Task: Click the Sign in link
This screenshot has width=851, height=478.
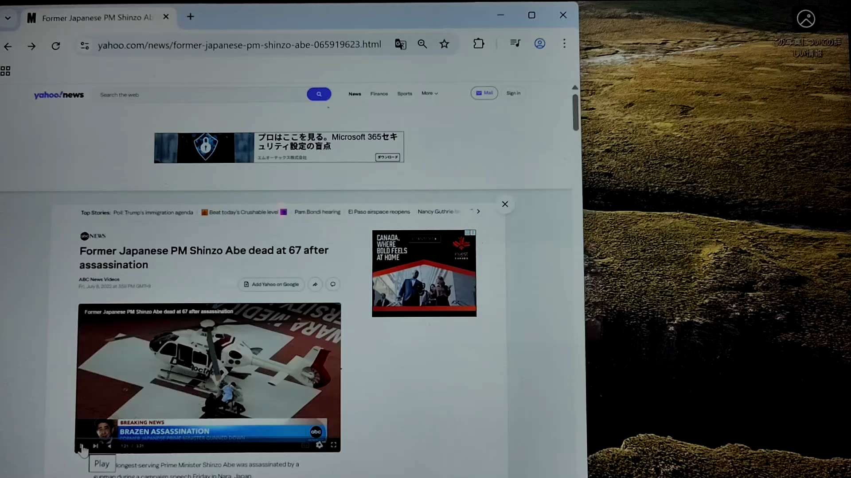Action: click(x=513, y=93)
